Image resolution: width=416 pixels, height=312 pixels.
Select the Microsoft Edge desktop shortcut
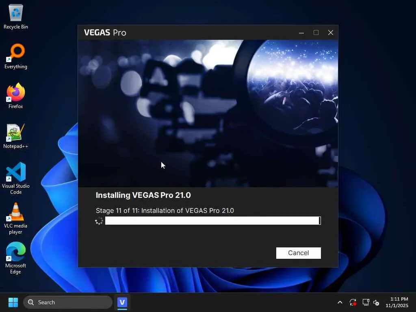[x=16, y=258]
